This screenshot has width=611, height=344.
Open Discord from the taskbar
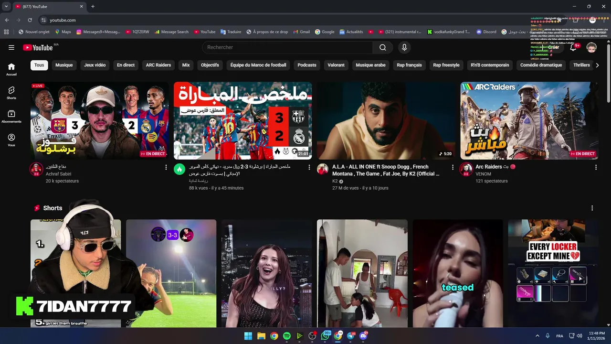363,336
